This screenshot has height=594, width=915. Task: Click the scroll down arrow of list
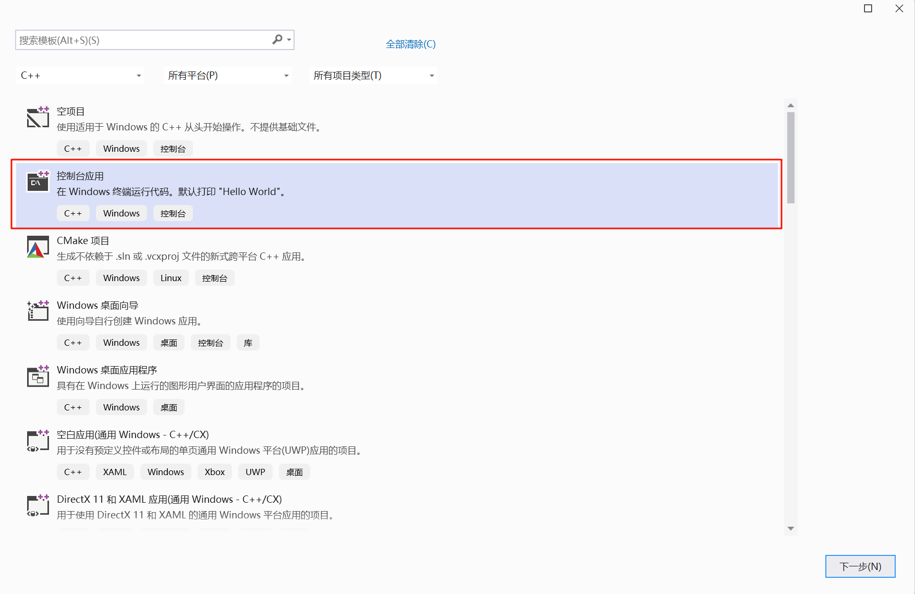tap(790, 528)
